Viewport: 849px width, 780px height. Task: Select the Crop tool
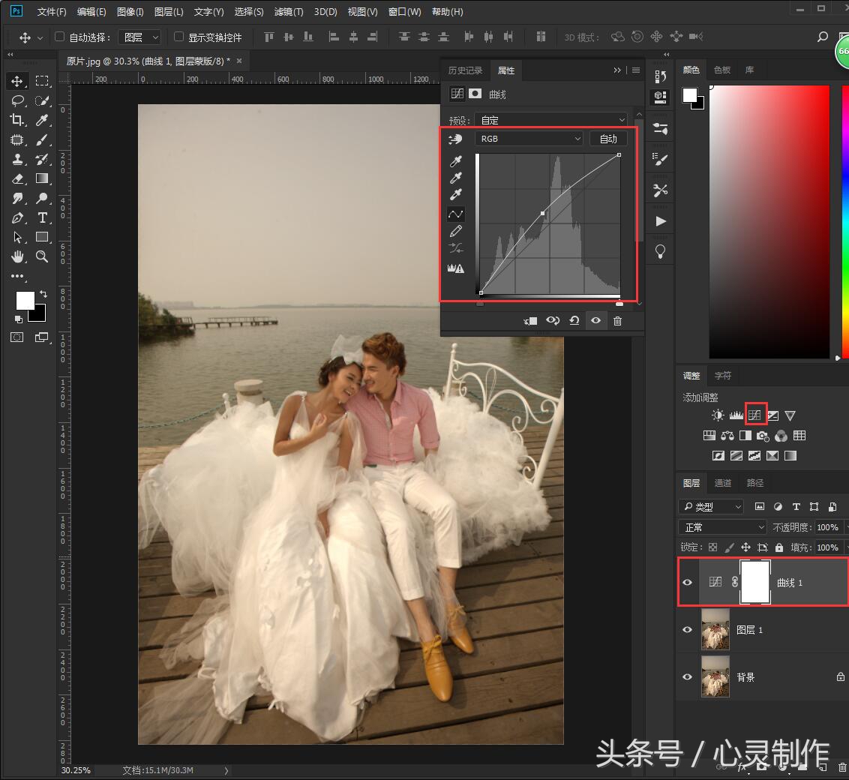click(x=19, y=120)
